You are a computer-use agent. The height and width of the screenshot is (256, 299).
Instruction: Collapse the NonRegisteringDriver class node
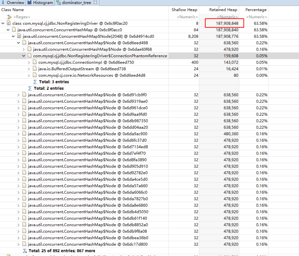3,23
